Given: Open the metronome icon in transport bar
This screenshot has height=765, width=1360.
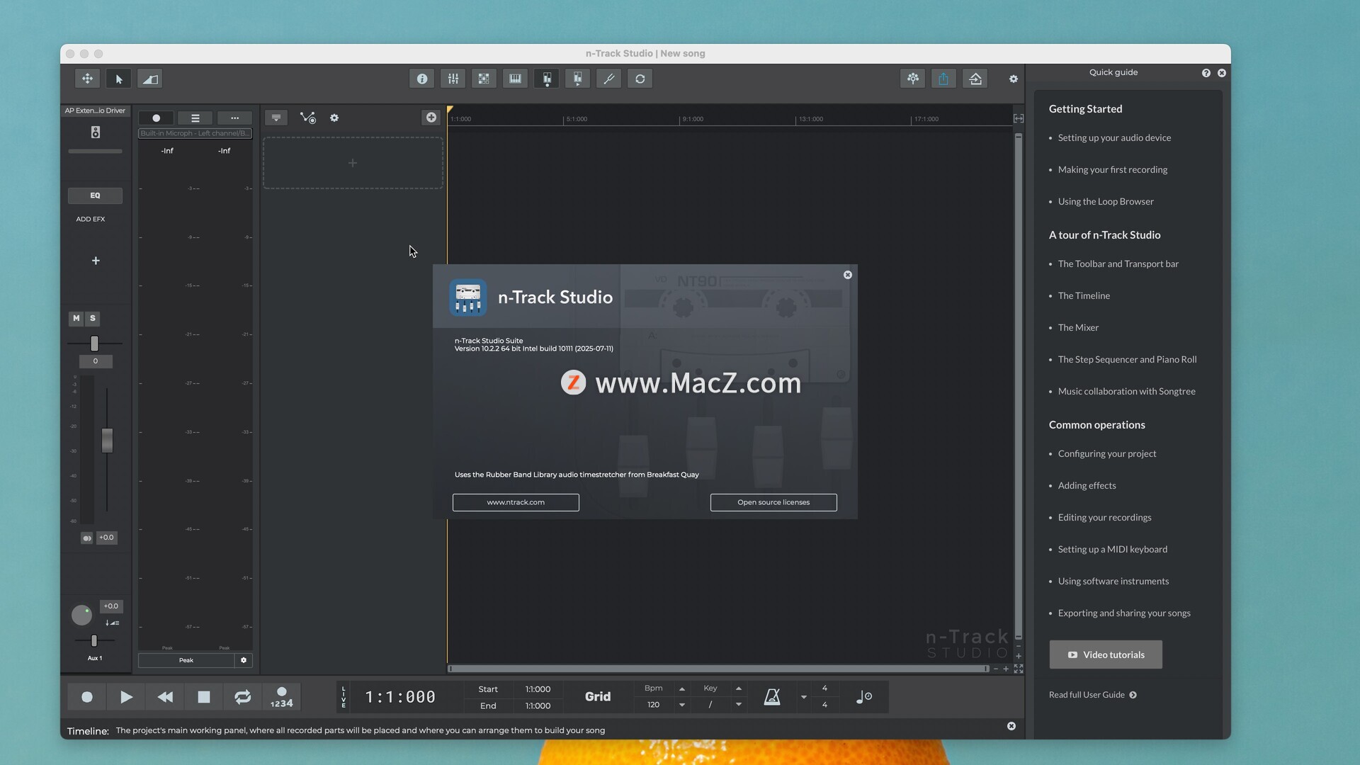Looking at the screenshot, I should pyautogui.click(x=772, y=697).
